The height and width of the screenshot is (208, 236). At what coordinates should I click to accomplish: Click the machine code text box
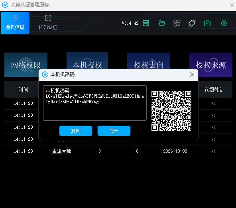click(x=95, y=103)
